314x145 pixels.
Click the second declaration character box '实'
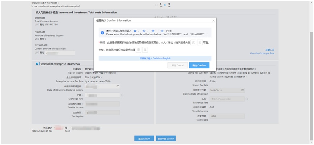[200, 42]
